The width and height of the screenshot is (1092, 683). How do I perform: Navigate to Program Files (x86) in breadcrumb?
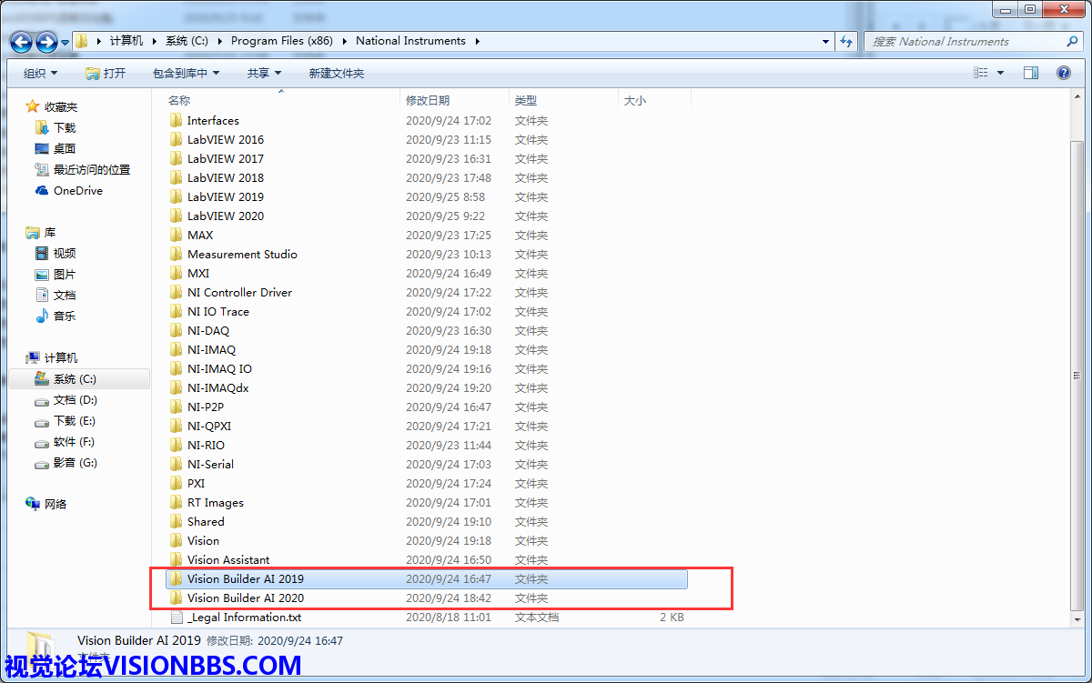pos(284,41)
